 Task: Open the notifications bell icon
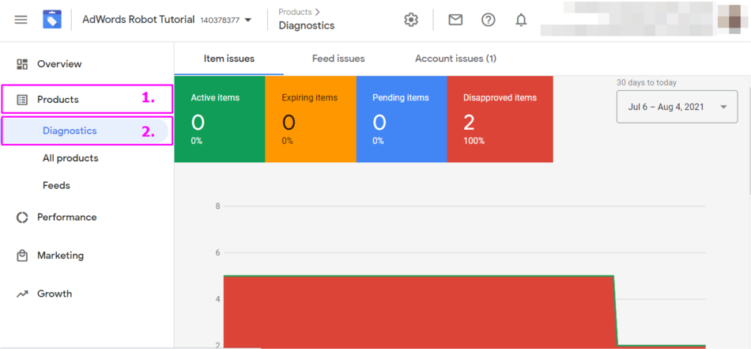tap(521, 20)
